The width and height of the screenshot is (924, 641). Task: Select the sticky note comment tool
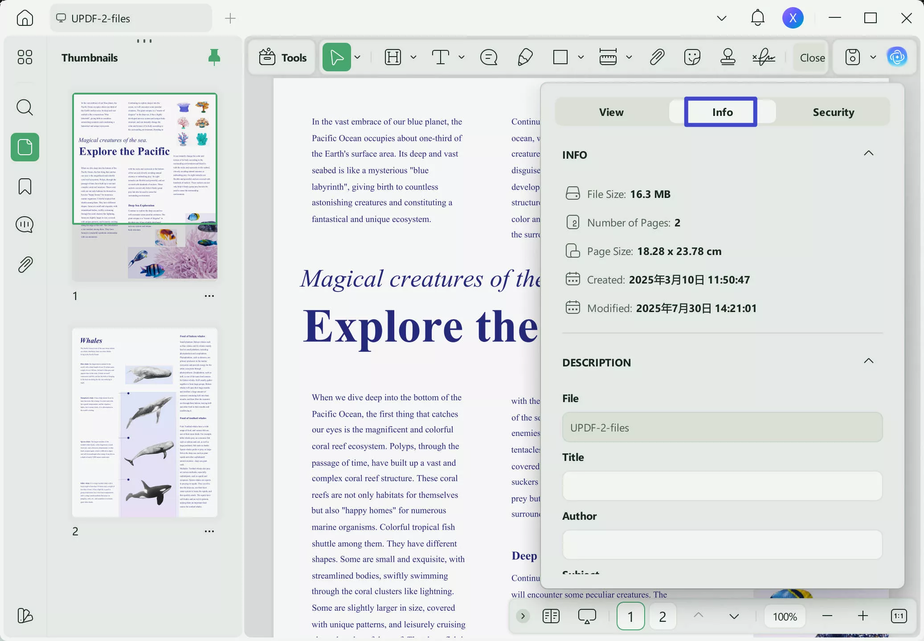coord(489,57)
